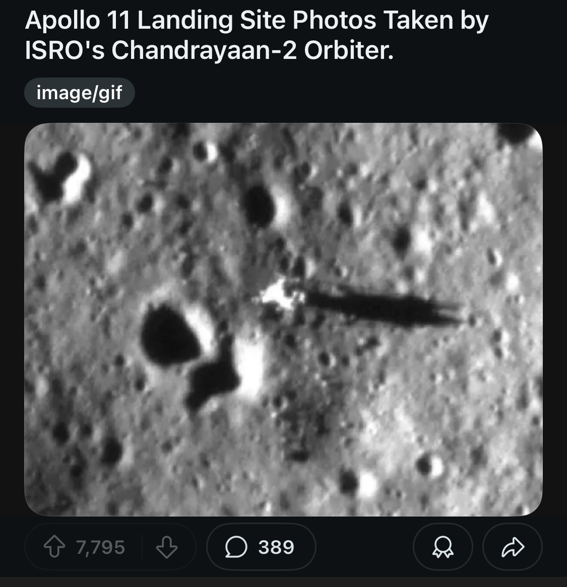The width and height of the screenshot is (567, 587).
Task: Click the lander's long dark shadow in image
Action: (x=382, y=308)
